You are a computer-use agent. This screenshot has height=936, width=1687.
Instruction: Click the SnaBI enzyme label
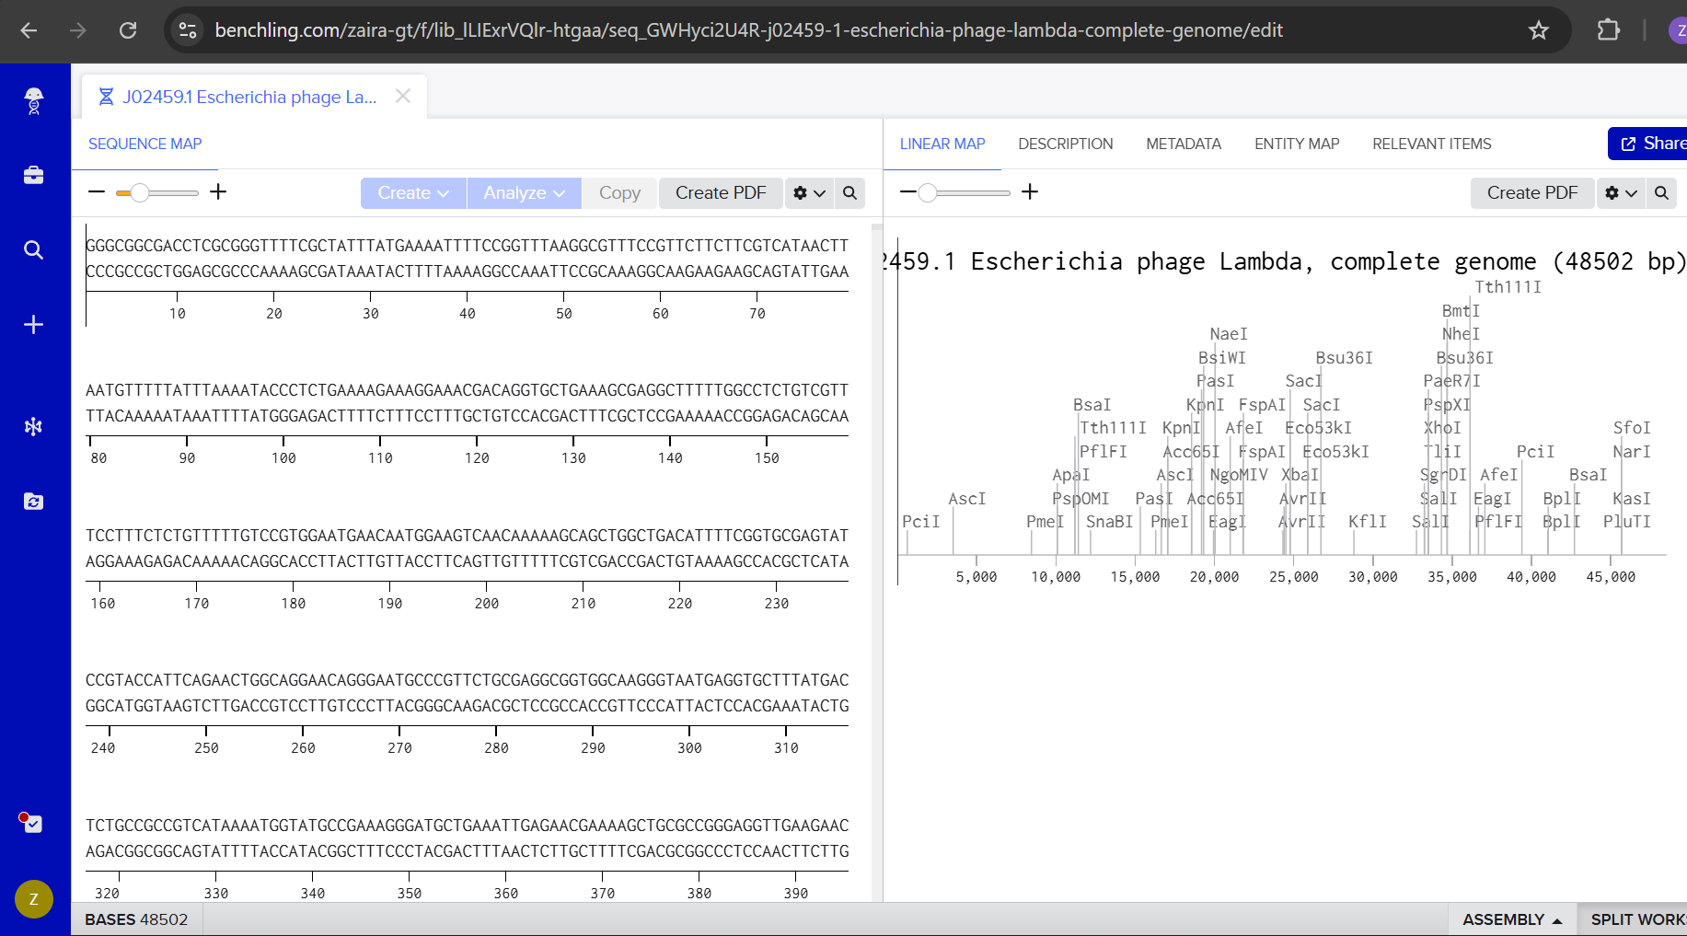(x=1109, y=522)
